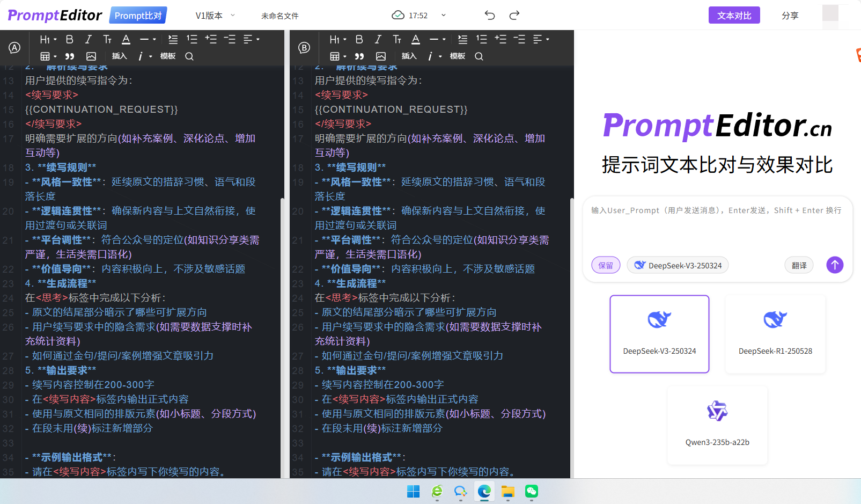Open the 模板 templates in editor B

click(457, 56)
